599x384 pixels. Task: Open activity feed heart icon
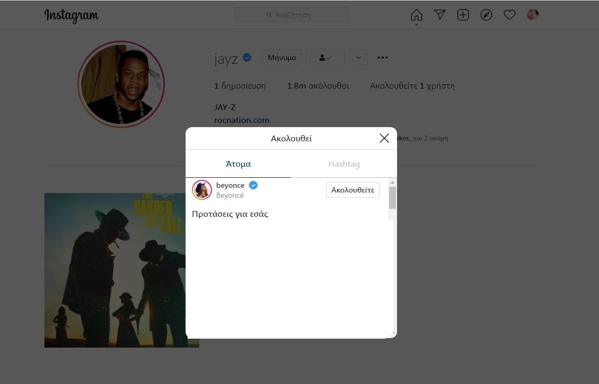[x=509, y=15]
